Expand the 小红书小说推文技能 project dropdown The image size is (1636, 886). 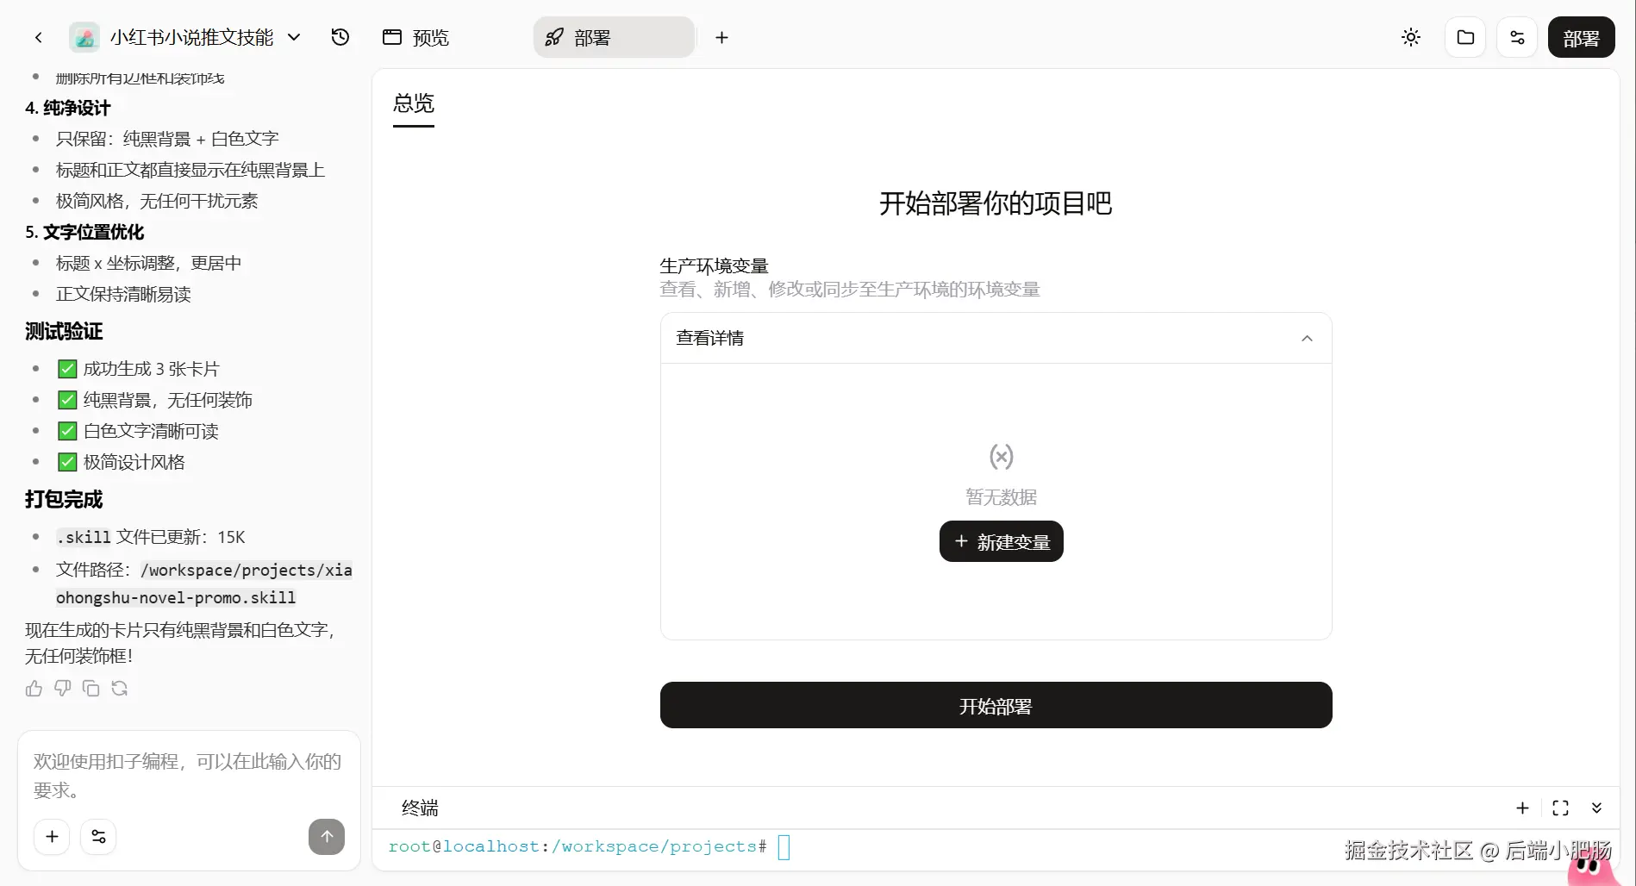tap(294, 37)
